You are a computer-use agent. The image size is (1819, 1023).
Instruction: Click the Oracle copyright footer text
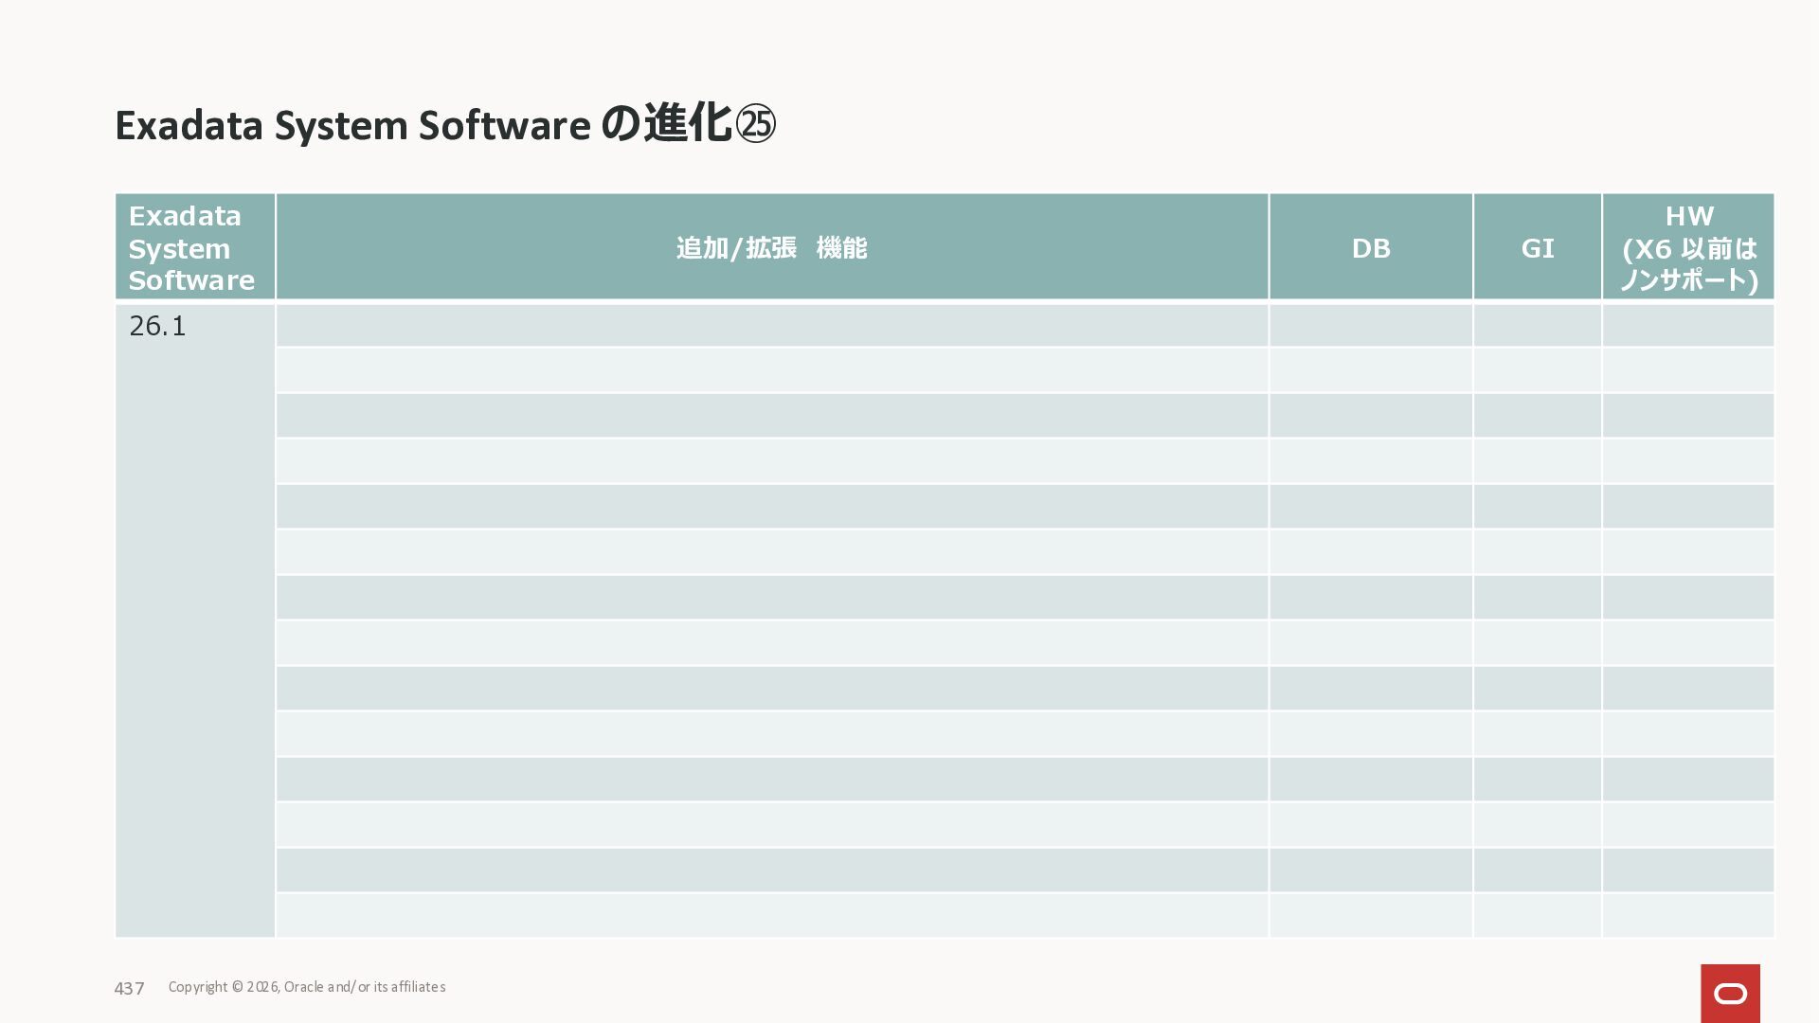[x=306, y=987]
